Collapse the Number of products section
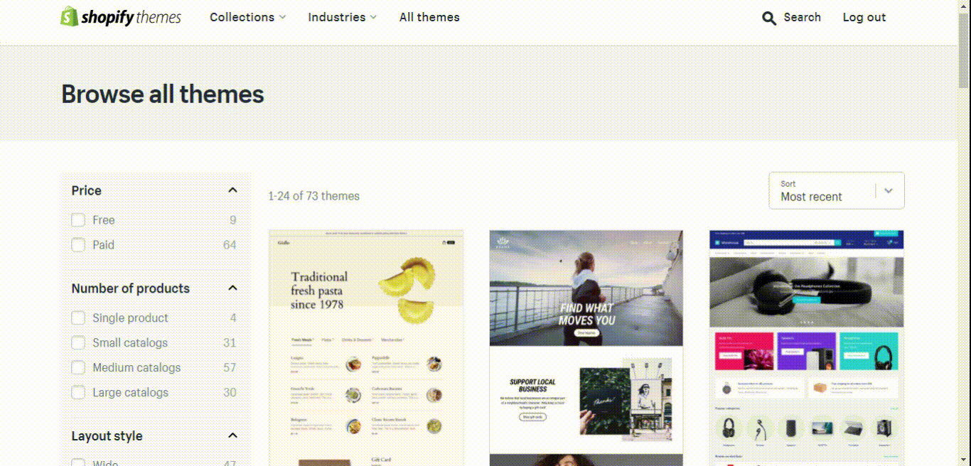This screenshot has width=971, height=466. pyautogui.click(x=232, y=288)
